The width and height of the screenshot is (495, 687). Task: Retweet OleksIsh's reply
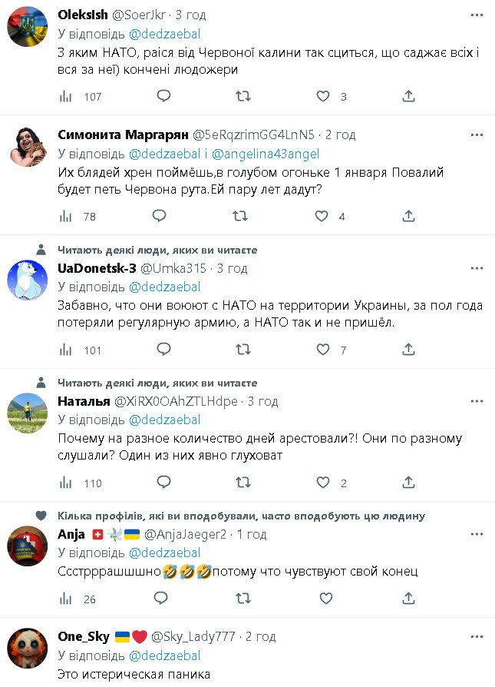(x=243, y=96)
